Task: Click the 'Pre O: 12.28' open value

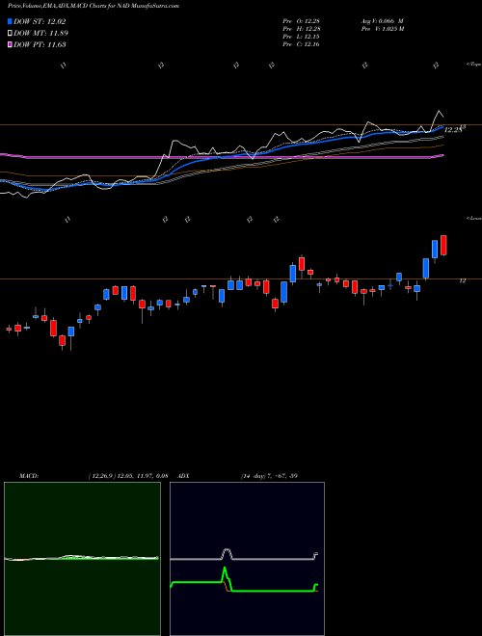Action: pos(303,20)
